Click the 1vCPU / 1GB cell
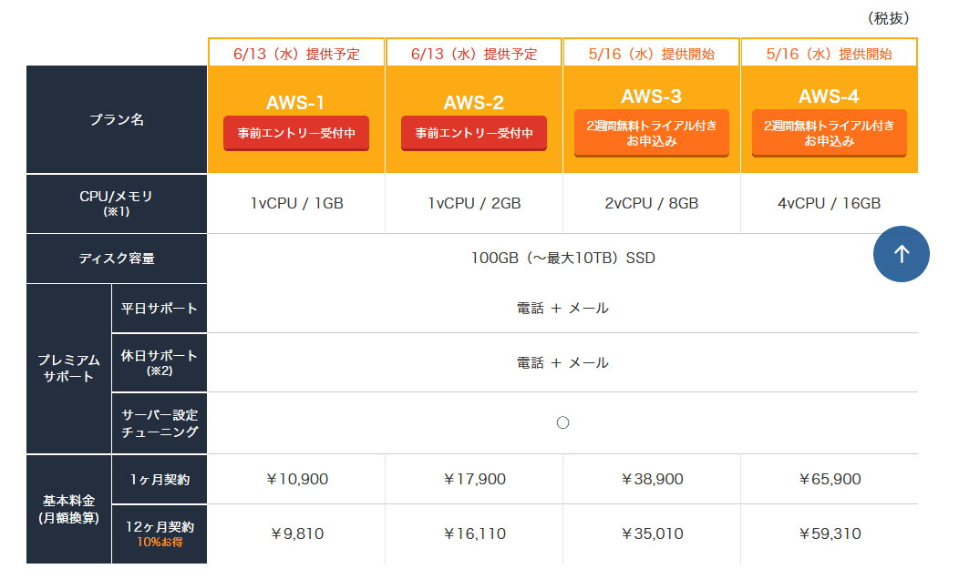Screen dimensions: 959x579 click(x=296, y=203)
